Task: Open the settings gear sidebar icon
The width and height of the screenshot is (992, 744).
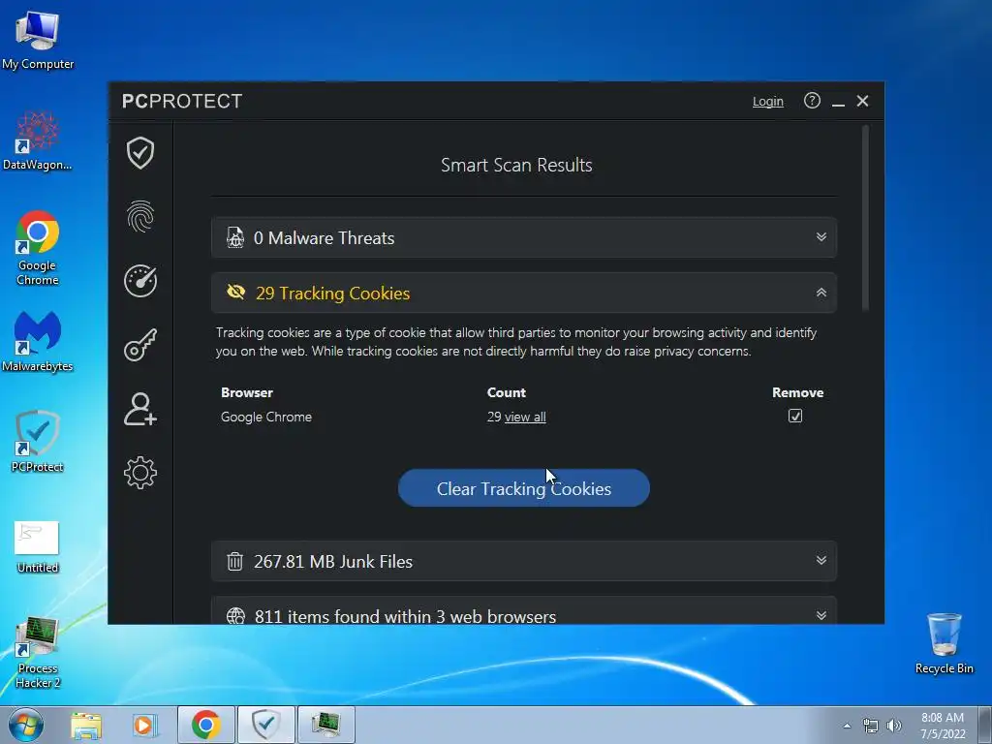Action: click(139, 473)
